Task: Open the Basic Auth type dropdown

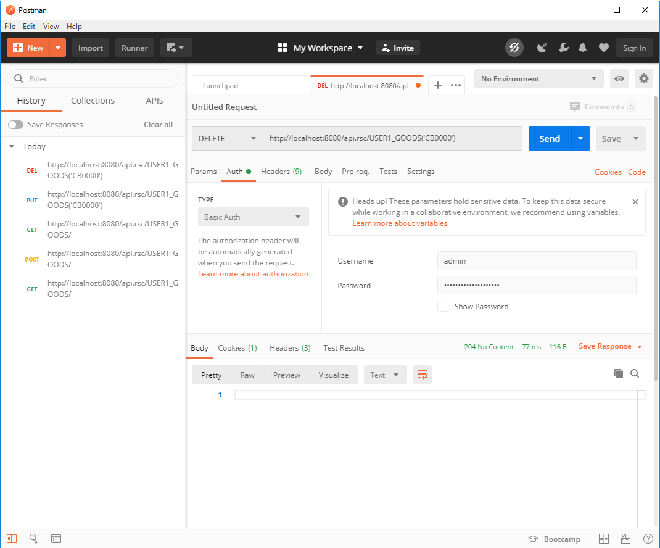Action: coord(254,217)
